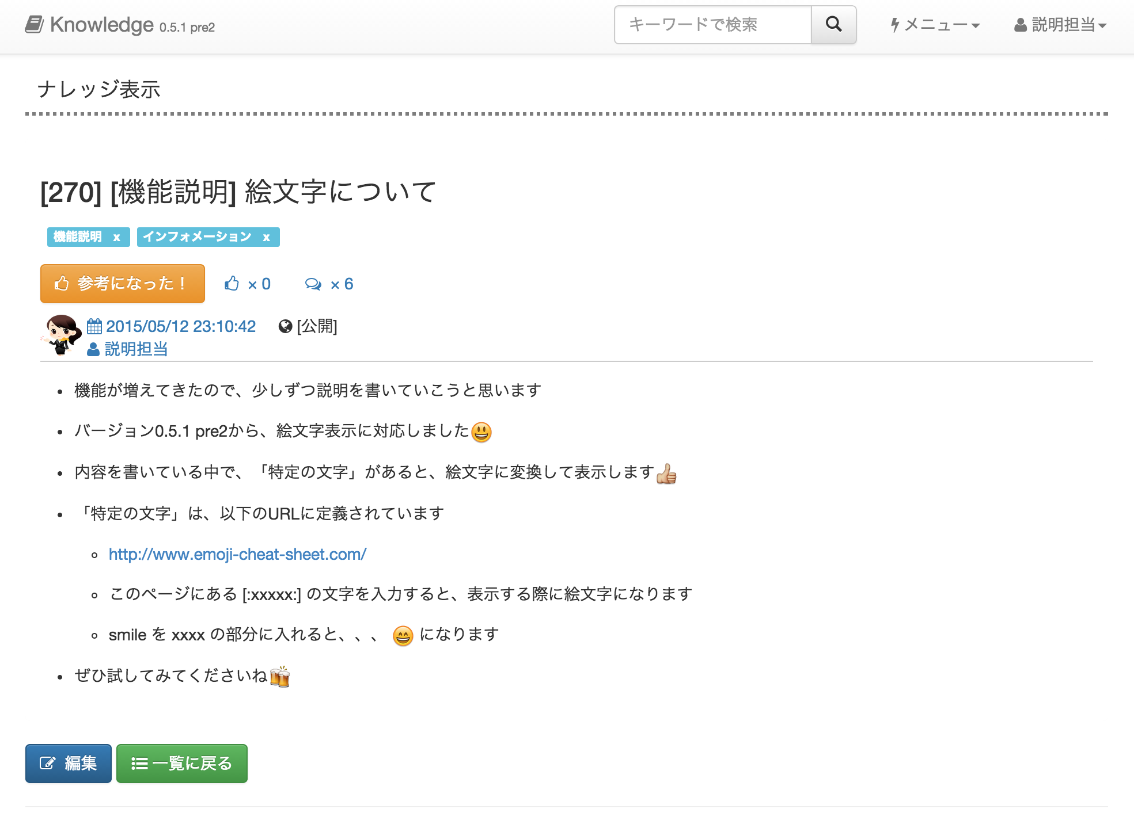This screenshot has width=1134, height=813.
Task: Open the emoji-cheat-sheet.com link
Action: (x=237, y=554)
